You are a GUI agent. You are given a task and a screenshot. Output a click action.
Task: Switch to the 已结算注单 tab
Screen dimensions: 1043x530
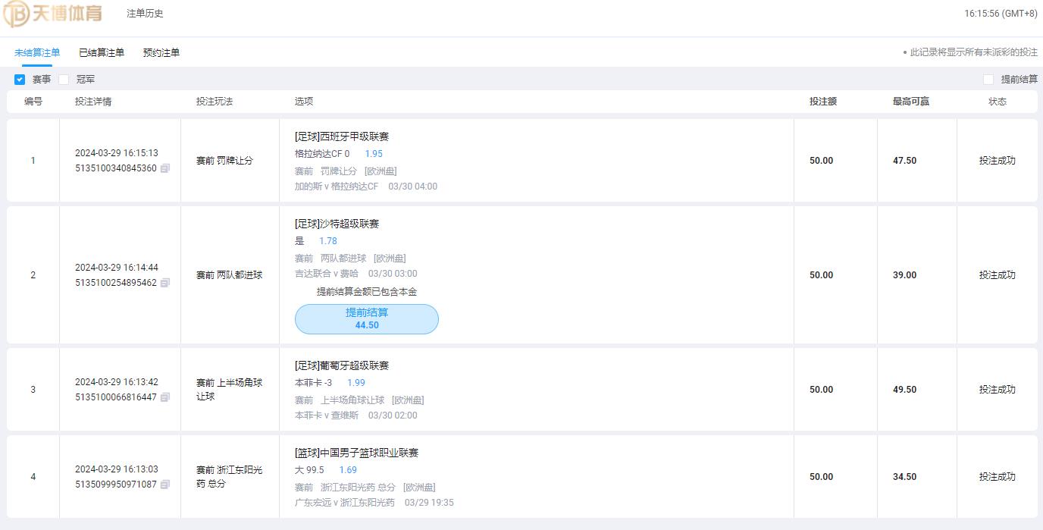click(102, 53)
